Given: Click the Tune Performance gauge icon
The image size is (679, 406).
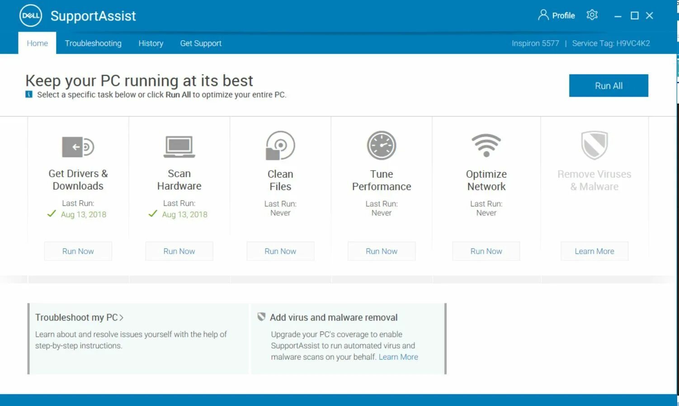Looking at the screenshot, I should 382,146.
